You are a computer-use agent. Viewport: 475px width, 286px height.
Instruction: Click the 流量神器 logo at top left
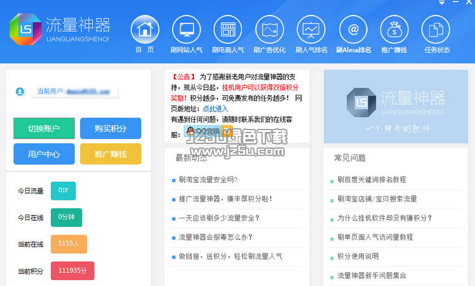pyautogui.click(x=60, y=29)
